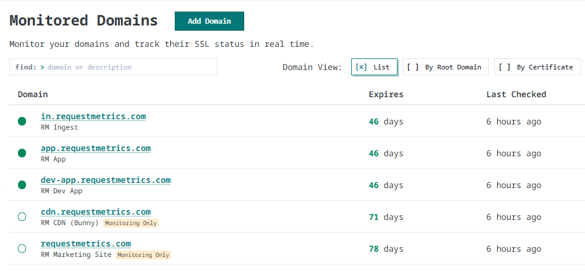Click Monitoring Only badge on RM Marketing Site
This screenshot has height=276, width=585.
pyautogui.click(x=144, y=255)
